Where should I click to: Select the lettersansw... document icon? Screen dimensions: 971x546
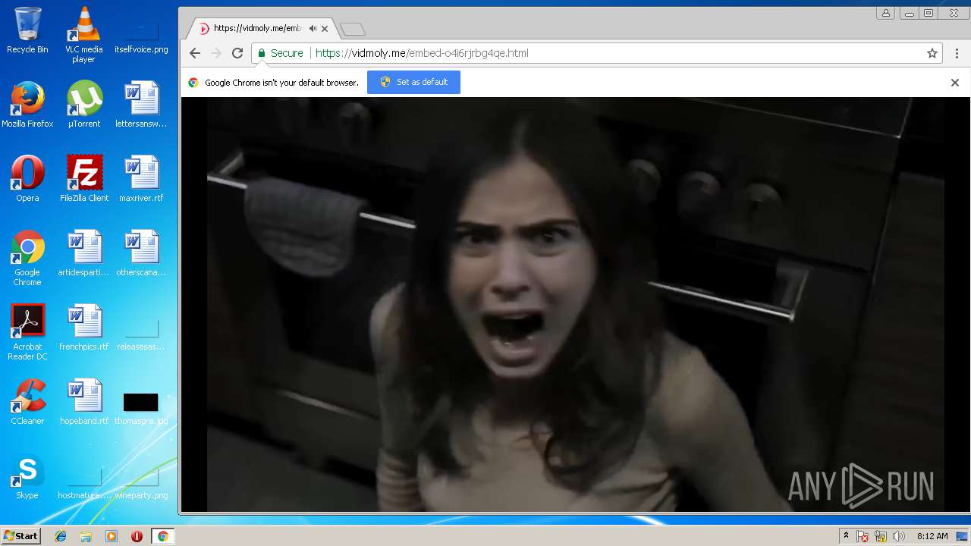click(x=141, y=105)
